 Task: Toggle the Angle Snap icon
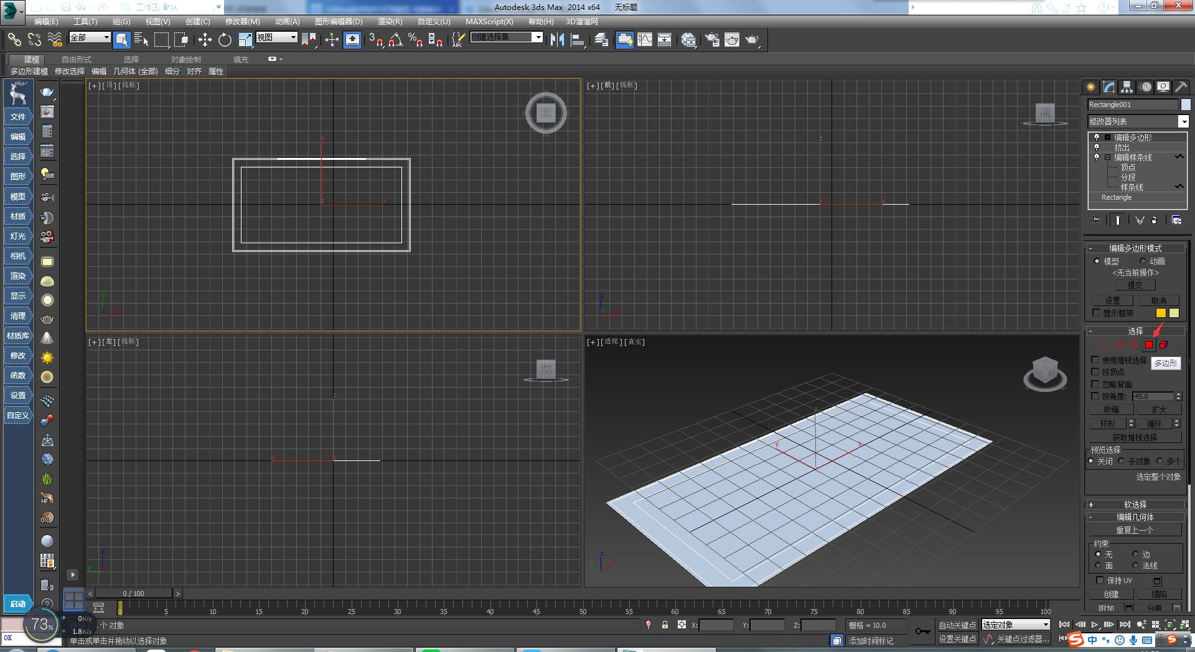(395, 40)
